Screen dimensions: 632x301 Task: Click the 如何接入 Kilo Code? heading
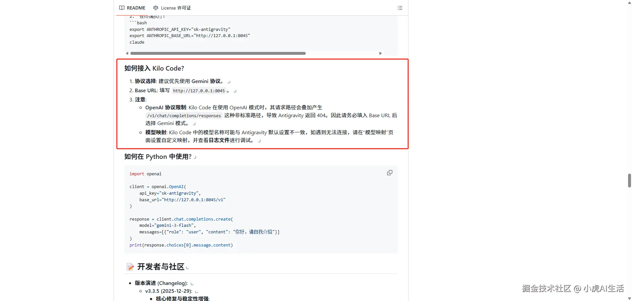click(154, 68)
